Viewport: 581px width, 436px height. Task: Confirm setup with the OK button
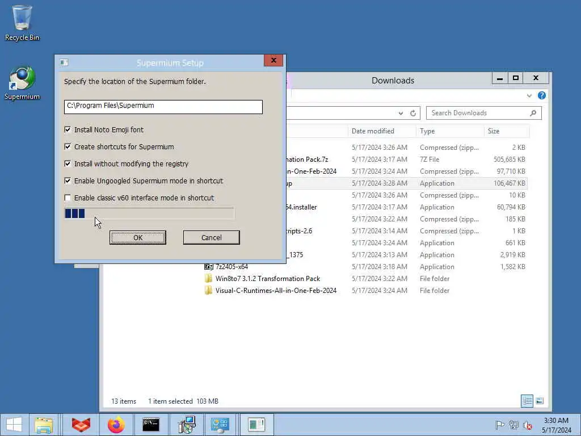point(138,238)
